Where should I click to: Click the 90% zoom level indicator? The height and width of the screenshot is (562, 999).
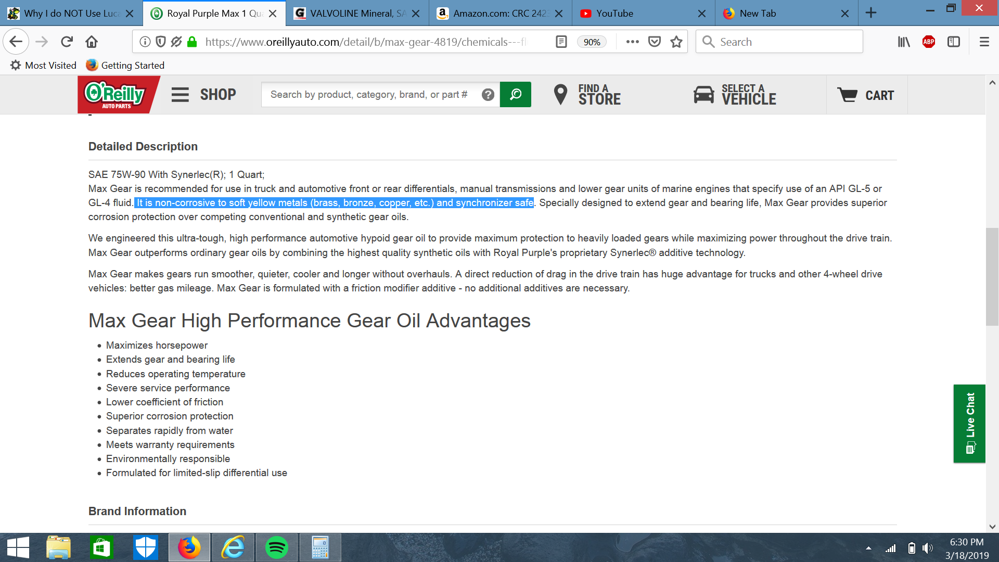coord(592,42)
